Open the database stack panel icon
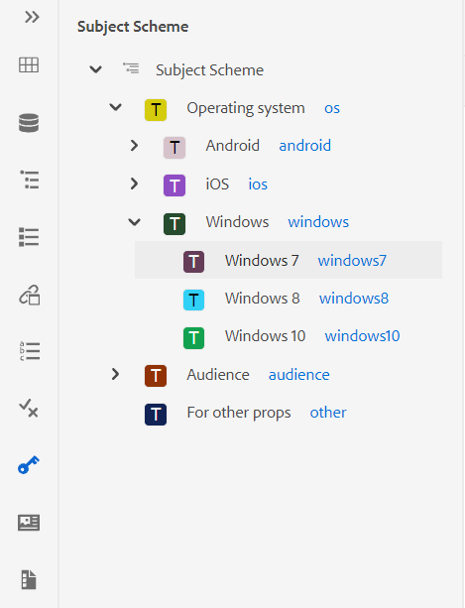The height and width of the screenshot is (608, 465). 29,123
